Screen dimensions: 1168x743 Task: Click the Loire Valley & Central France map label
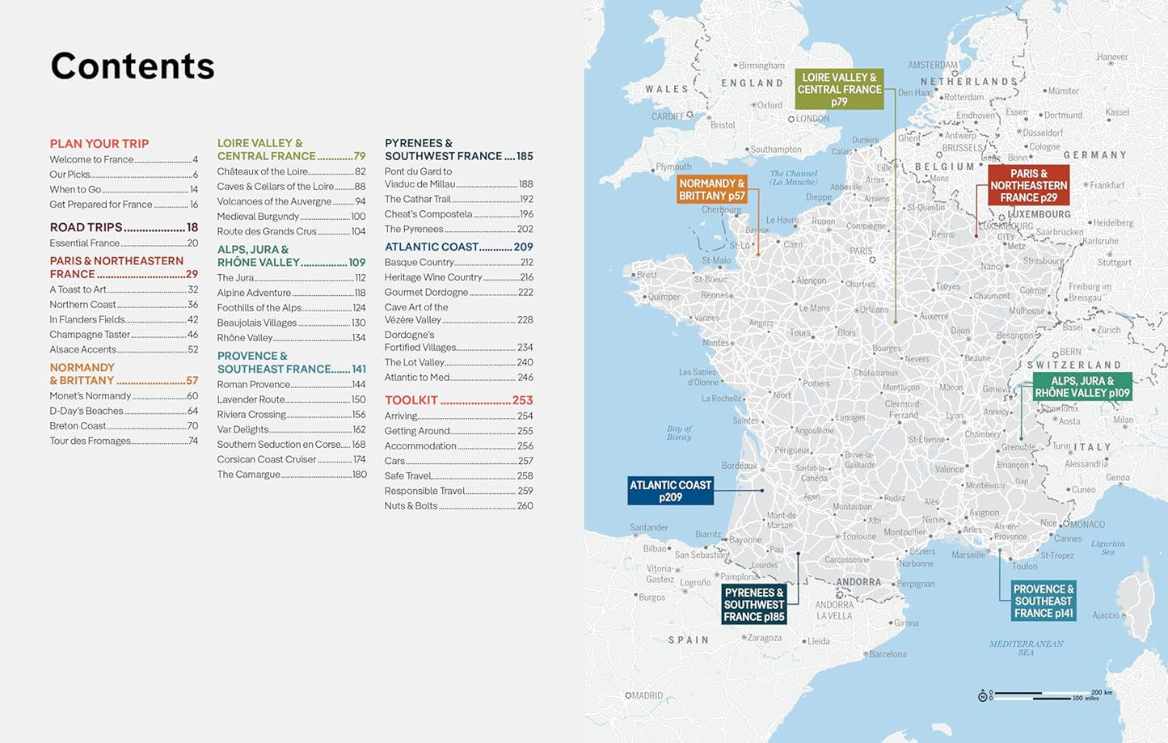click(839, 89)
